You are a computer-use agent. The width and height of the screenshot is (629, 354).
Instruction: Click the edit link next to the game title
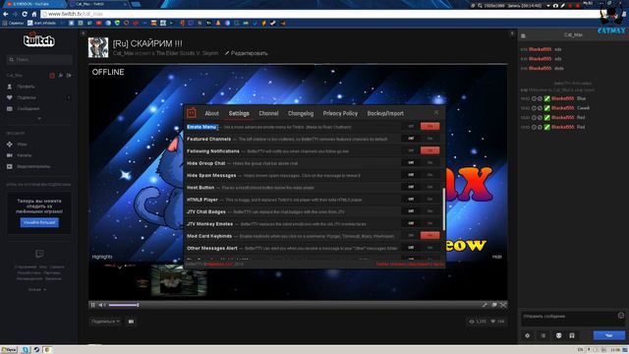click(247, 53)
